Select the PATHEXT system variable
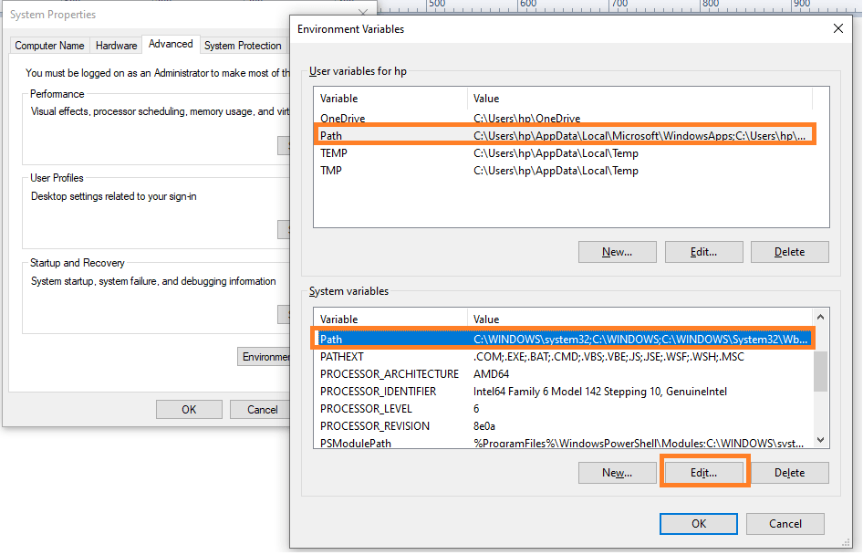Viewport: 863px width, 555px height. [x=564, y=357]
